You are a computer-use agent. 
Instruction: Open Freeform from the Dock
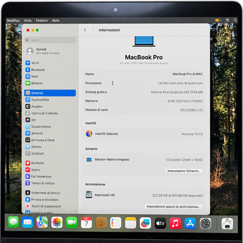(145, 223)
